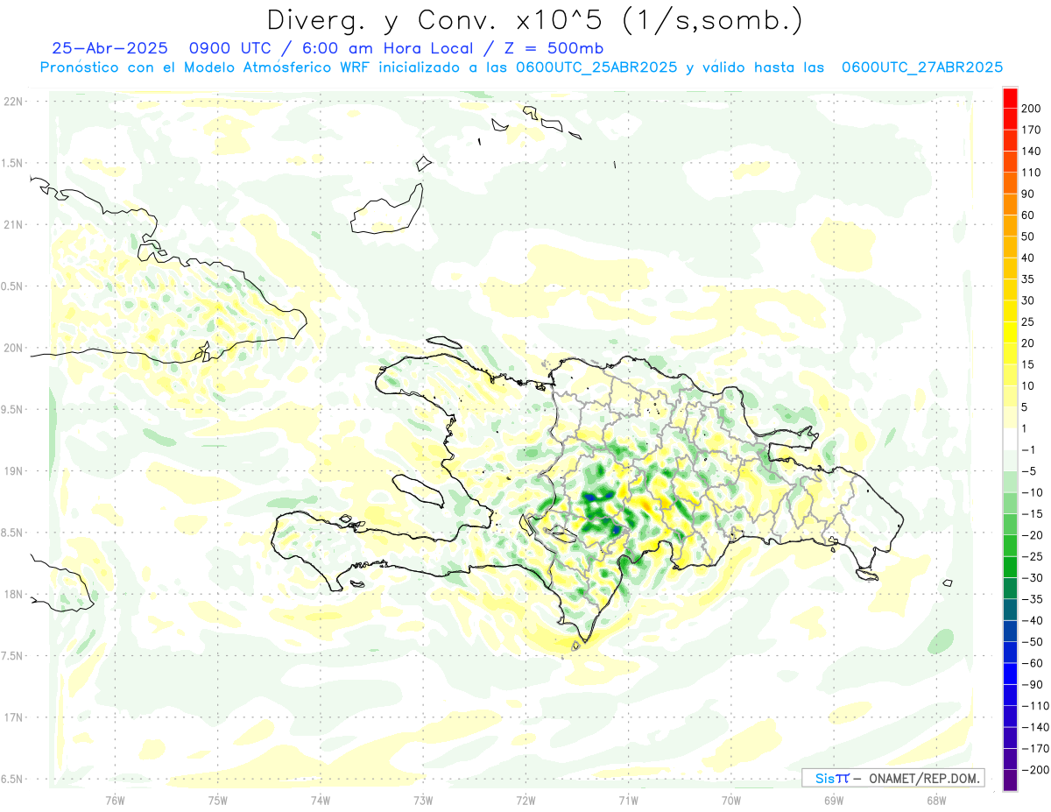Pick the yellow swatch between 20 and 25
This screenshot has width=1051, height=812.
click(1010, 333)
